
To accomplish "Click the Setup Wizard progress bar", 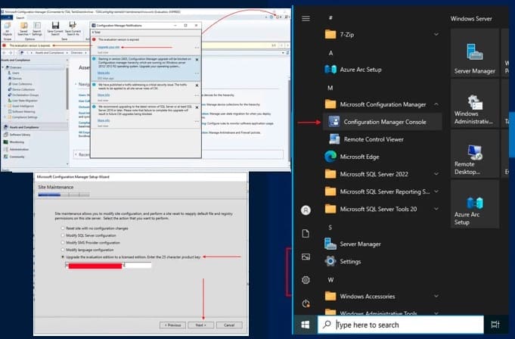I will tap(64, 194).
